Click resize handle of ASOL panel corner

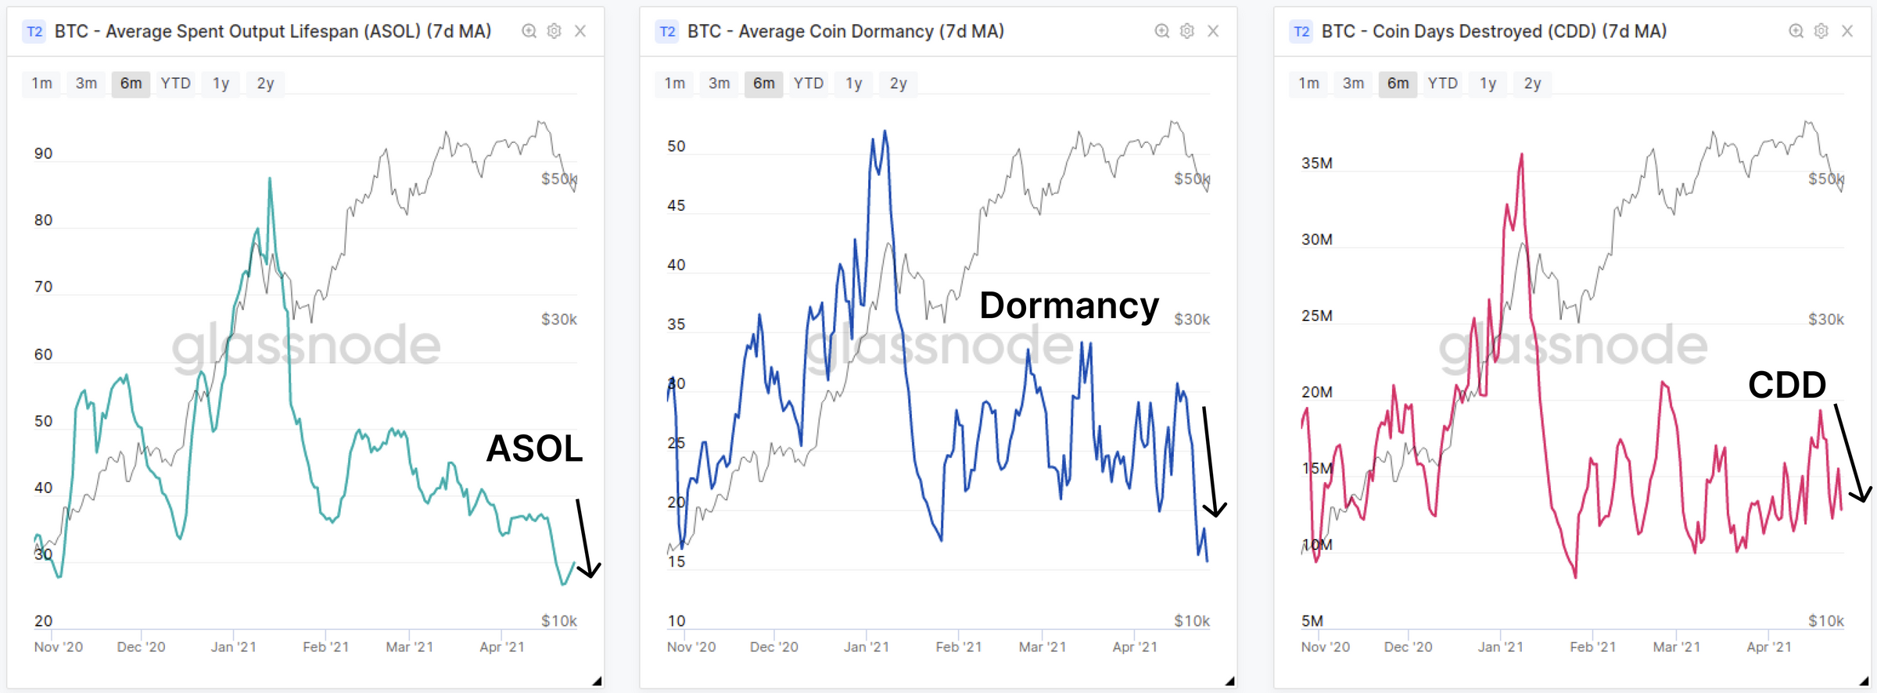(x=597, y=680)
